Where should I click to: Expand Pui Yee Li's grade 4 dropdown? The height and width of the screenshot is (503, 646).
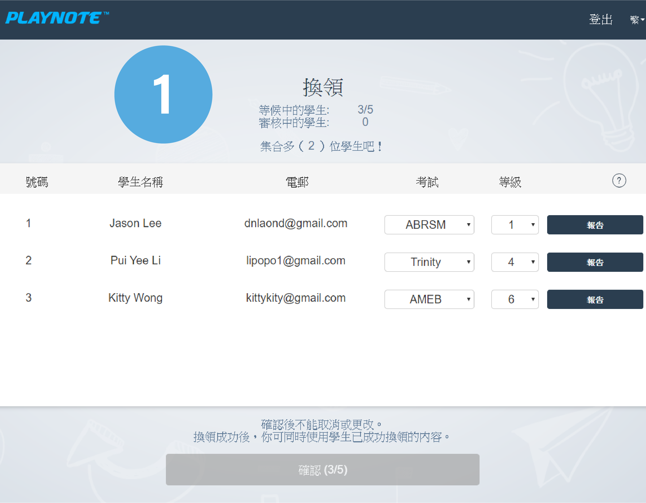point(515,262)
